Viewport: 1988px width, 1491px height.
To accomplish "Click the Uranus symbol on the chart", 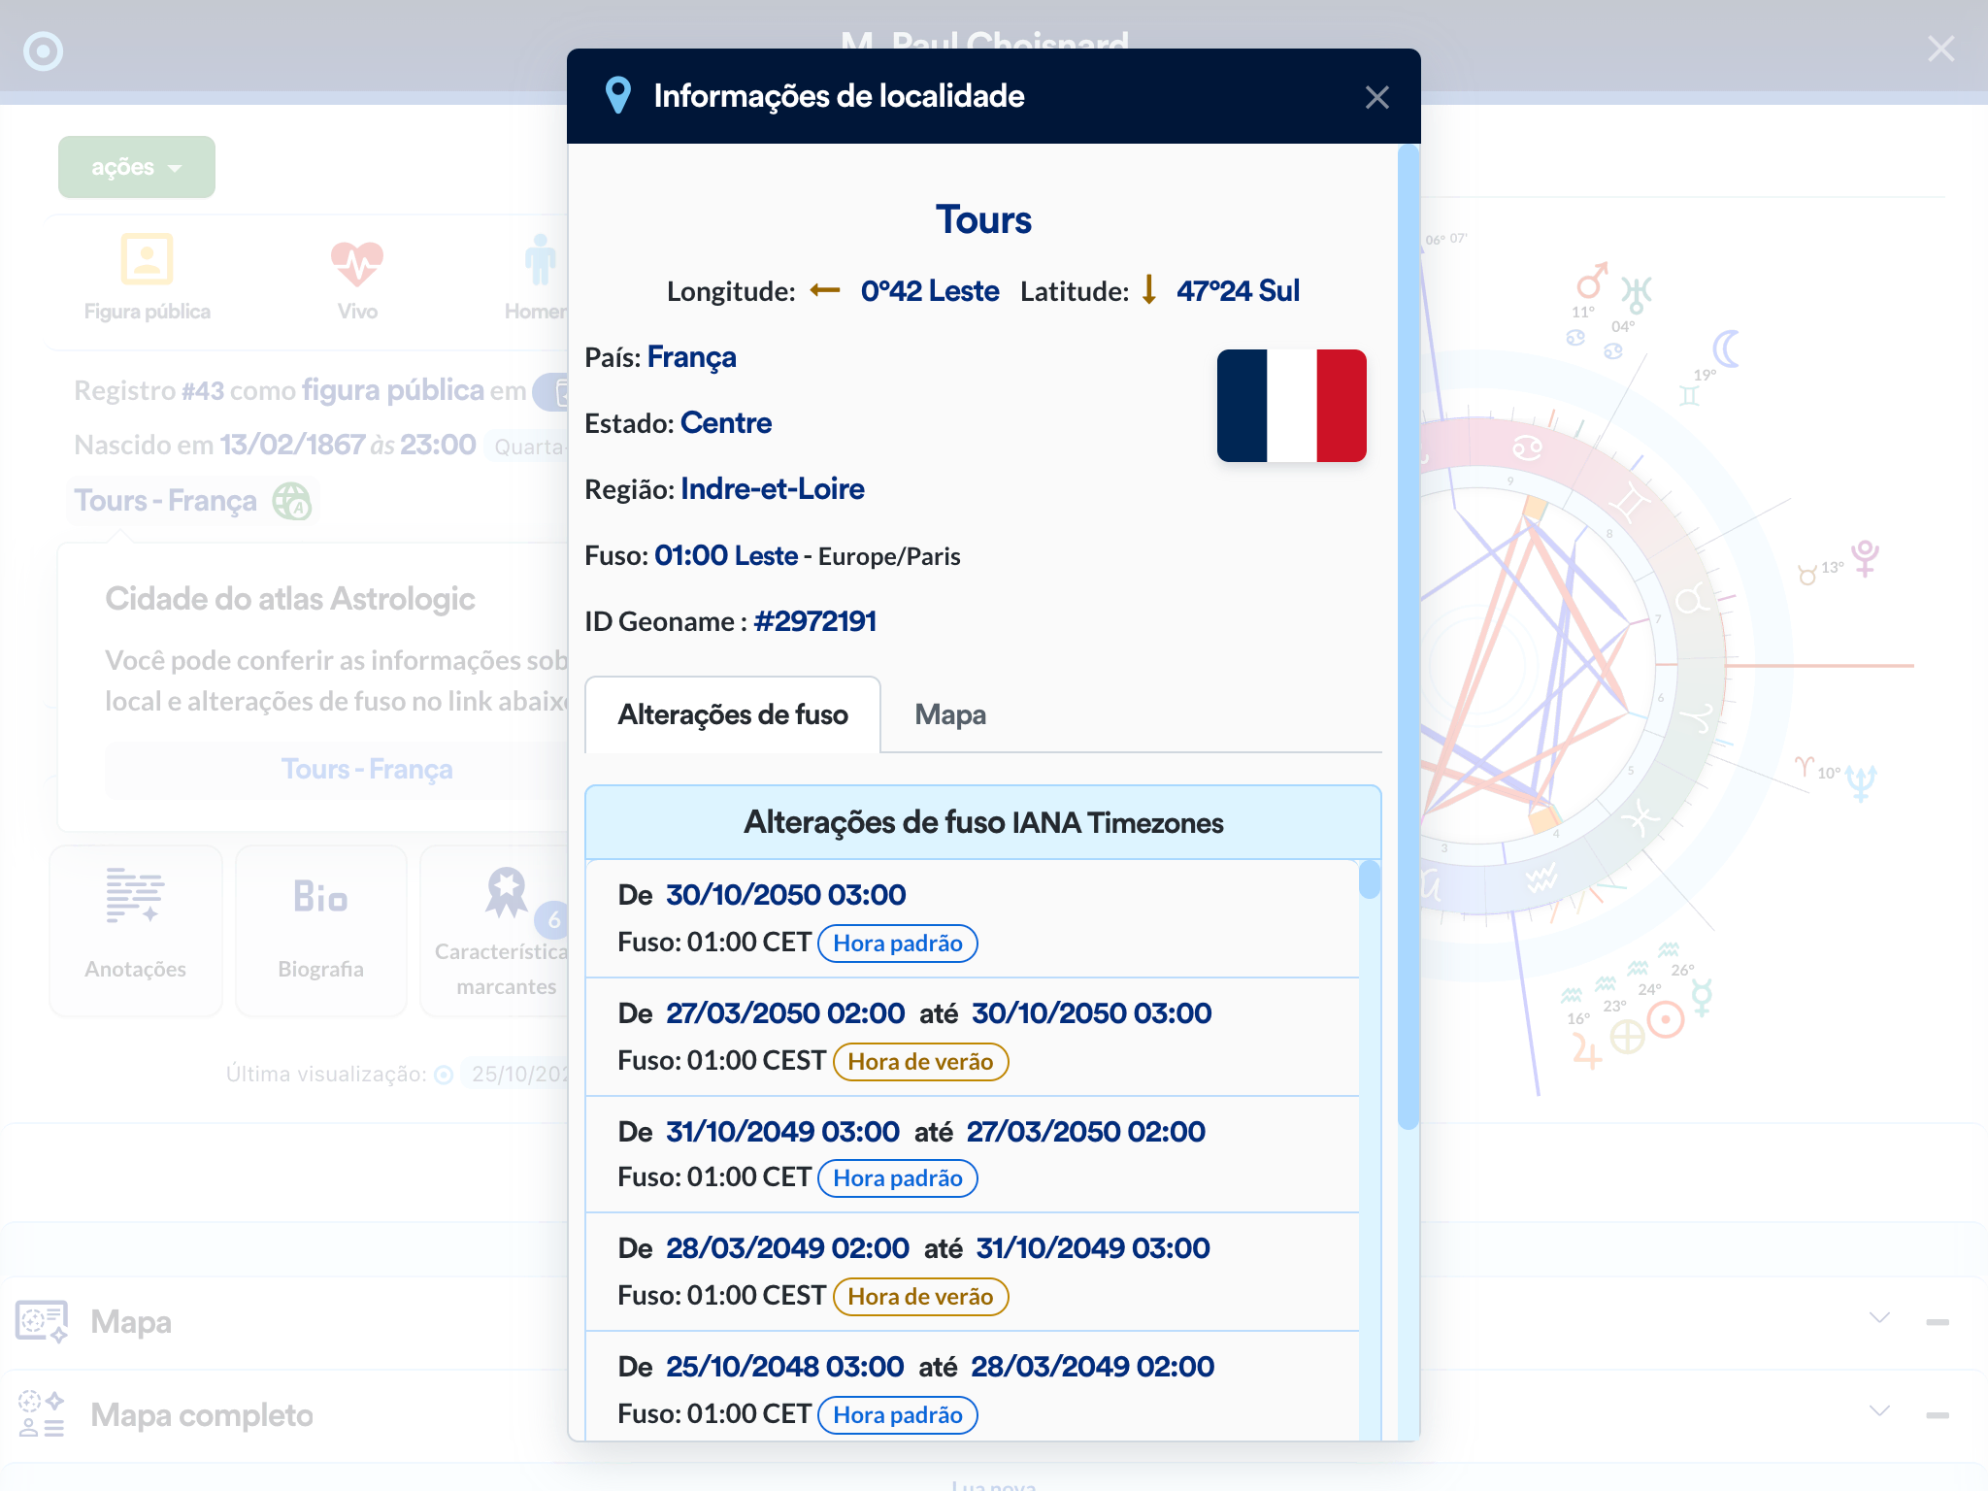I will coord(1637,294).
